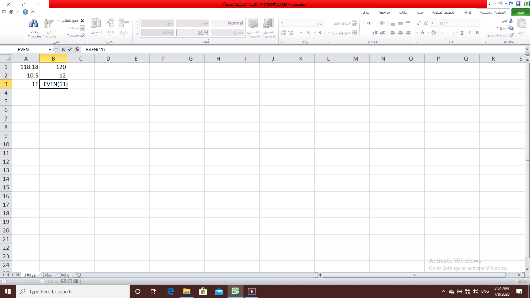Open Sort and Filter icon

49,23
